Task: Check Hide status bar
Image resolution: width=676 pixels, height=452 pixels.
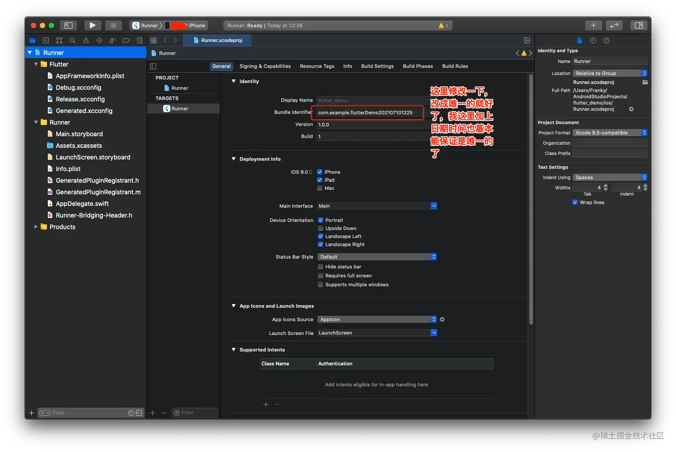Action: tap(321, 267)
